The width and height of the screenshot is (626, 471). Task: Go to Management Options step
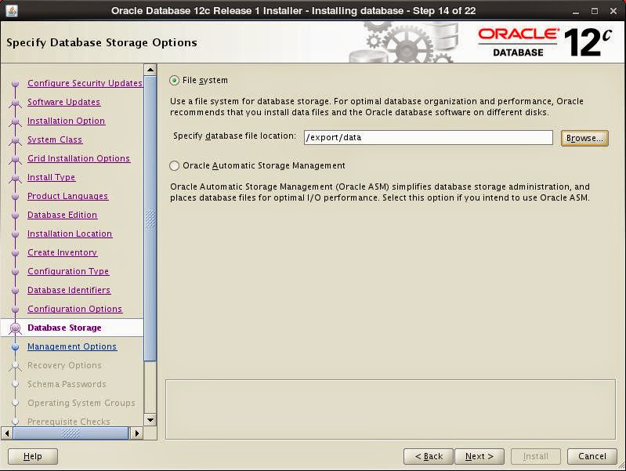(72, 346)
